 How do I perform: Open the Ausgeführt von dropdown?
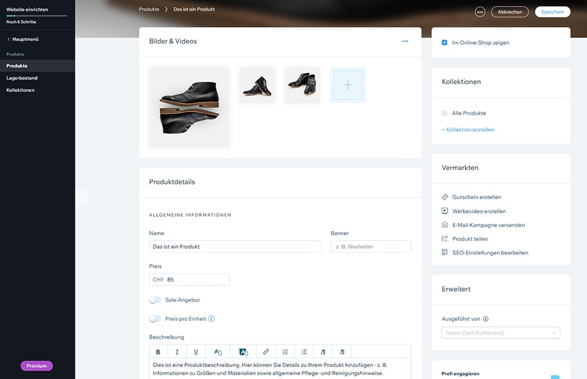501,333
